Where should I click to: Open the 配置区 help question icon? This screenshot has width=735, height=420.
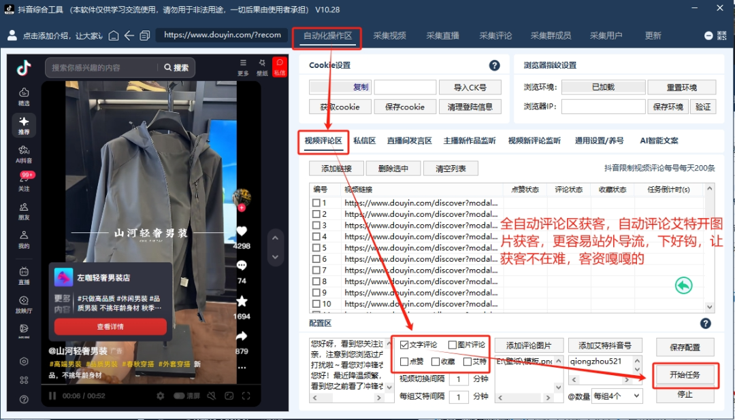point(706,323)
